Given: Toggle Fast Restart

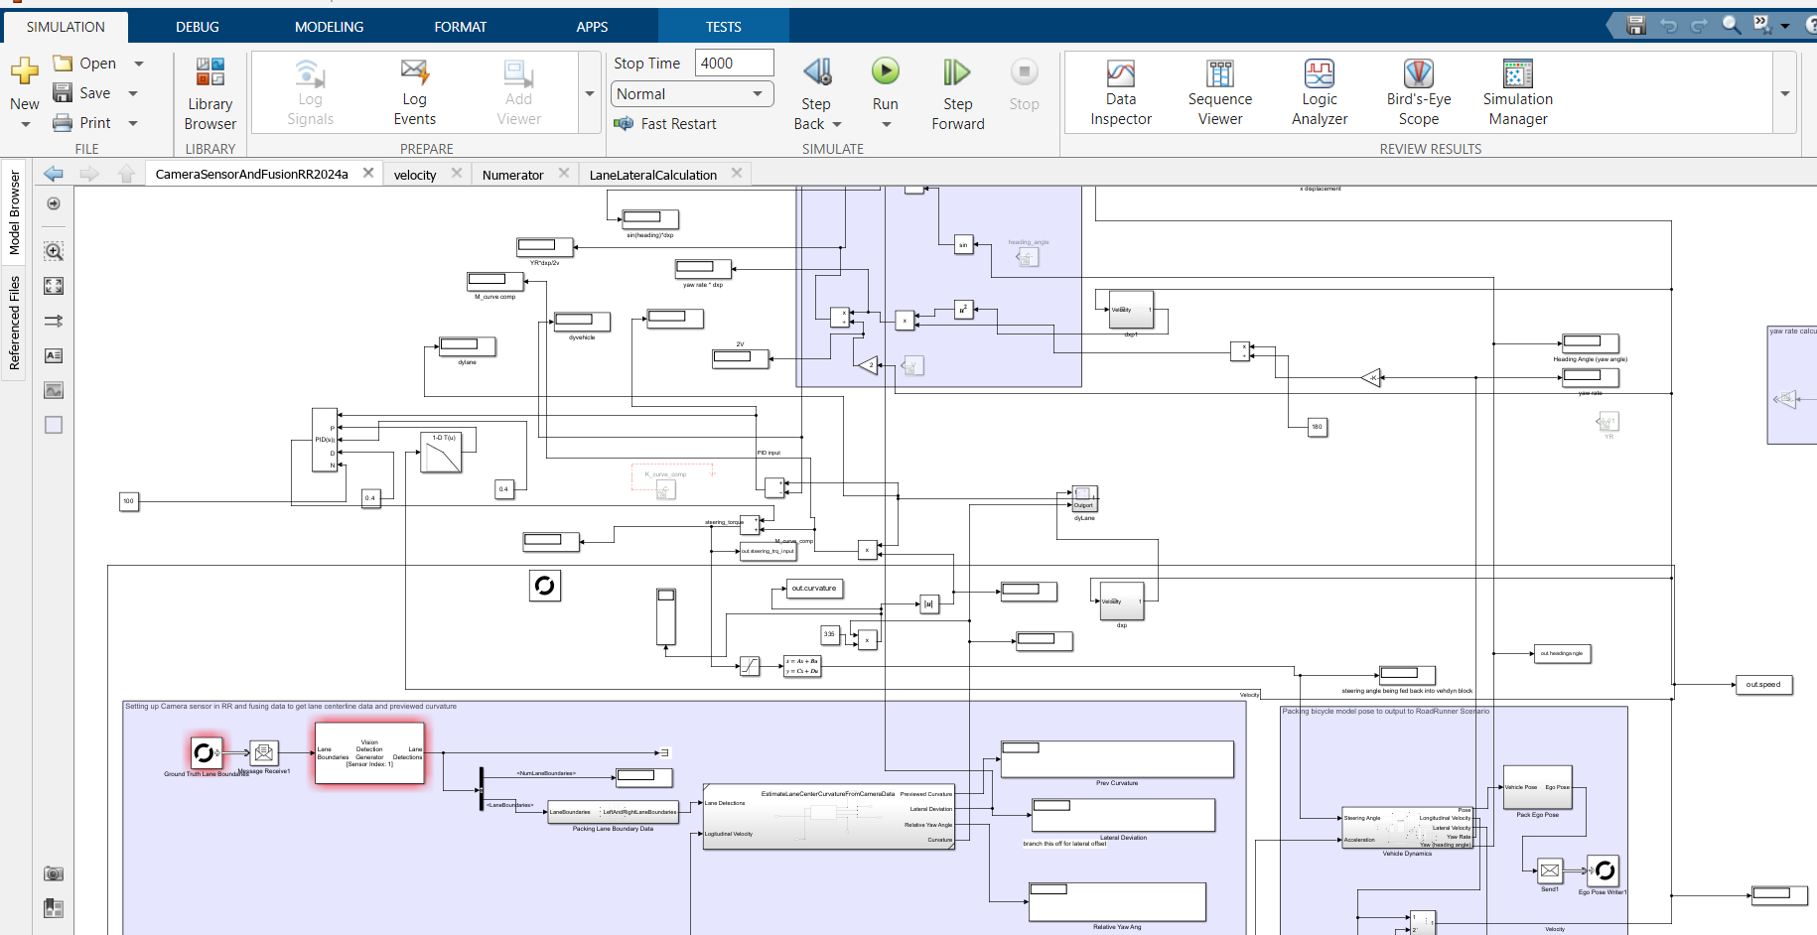Looking at the screenshot, I should [665, 123].
